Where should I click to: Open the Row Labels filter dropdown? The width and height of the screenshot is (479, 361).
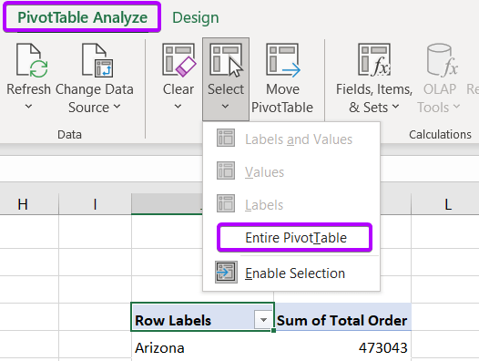tap(263, 320)
